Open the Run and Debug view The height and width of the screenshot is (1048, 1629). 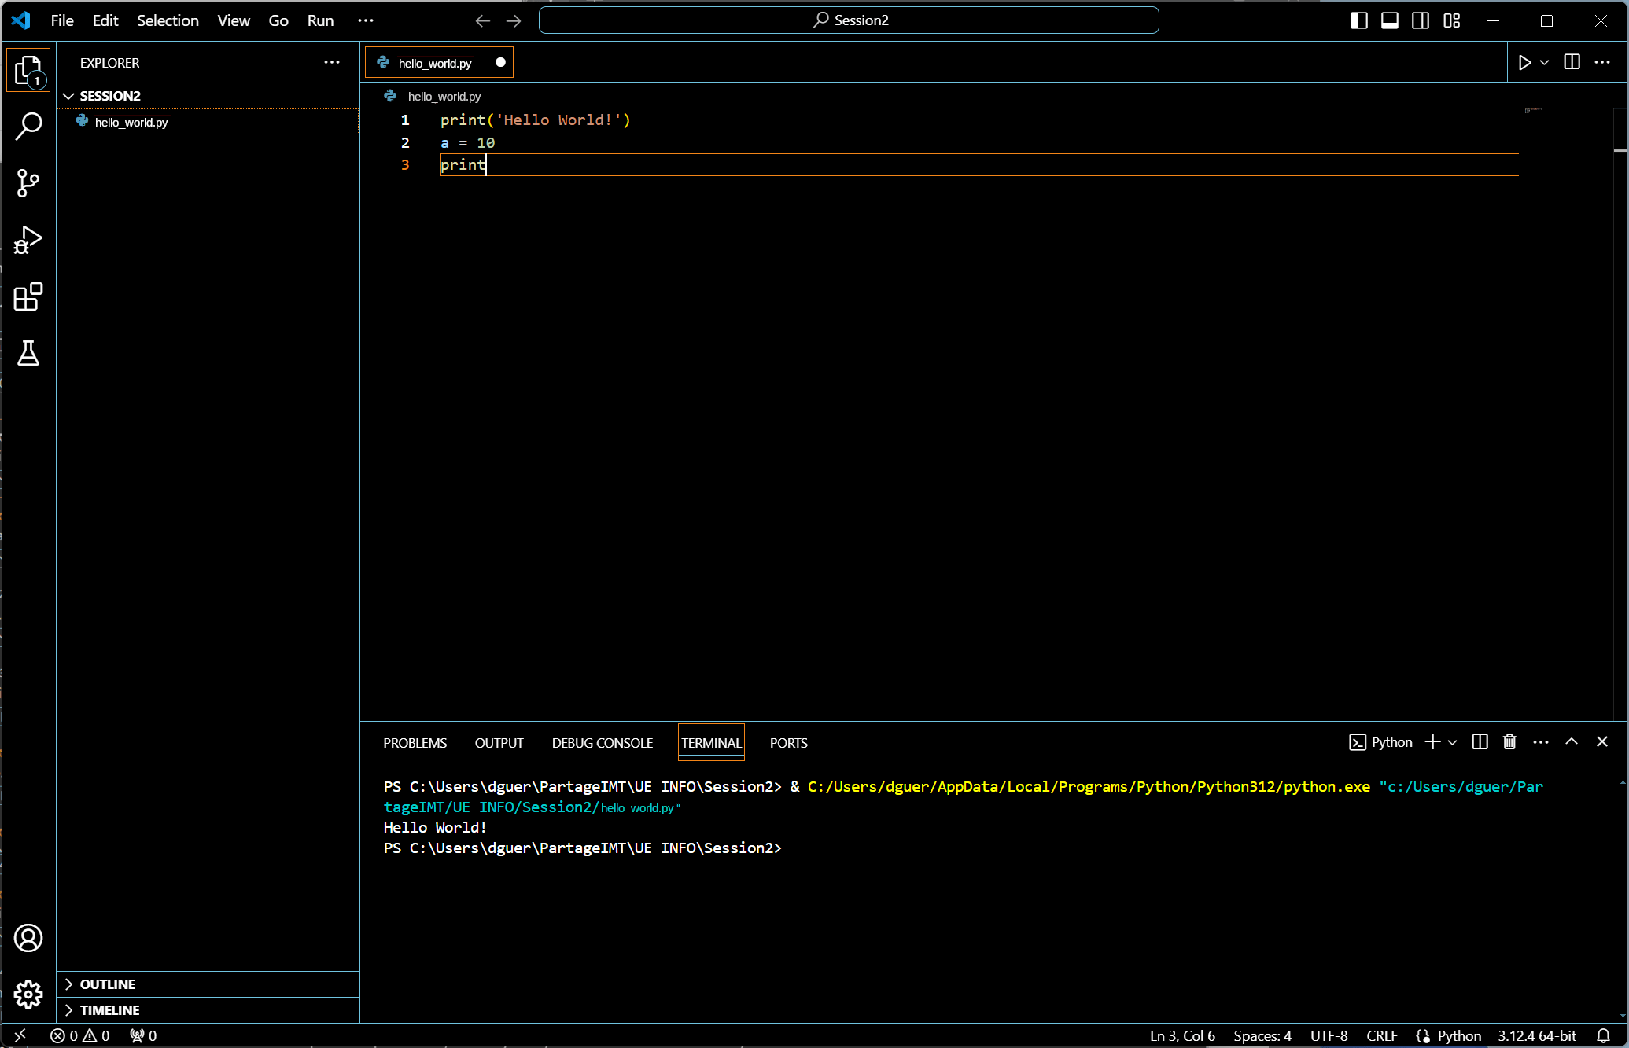[28, 240]
